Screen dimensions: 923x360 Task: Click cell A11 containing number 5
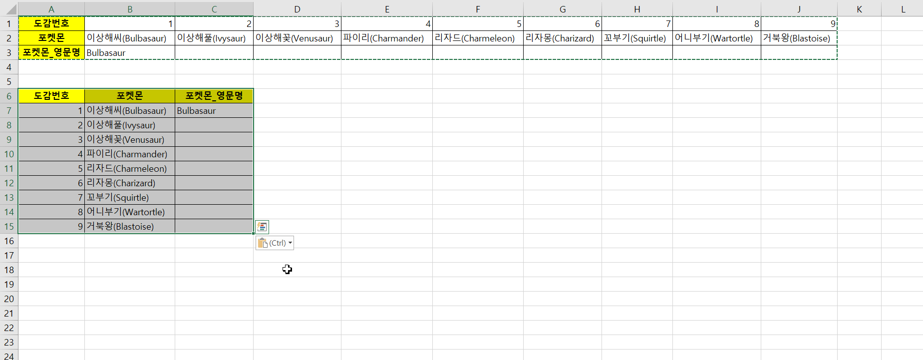click(x=51, y=168)
